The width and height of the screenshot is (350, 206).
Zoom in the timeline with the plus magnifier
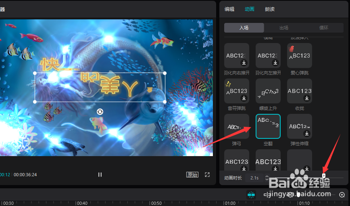[342, 195]
